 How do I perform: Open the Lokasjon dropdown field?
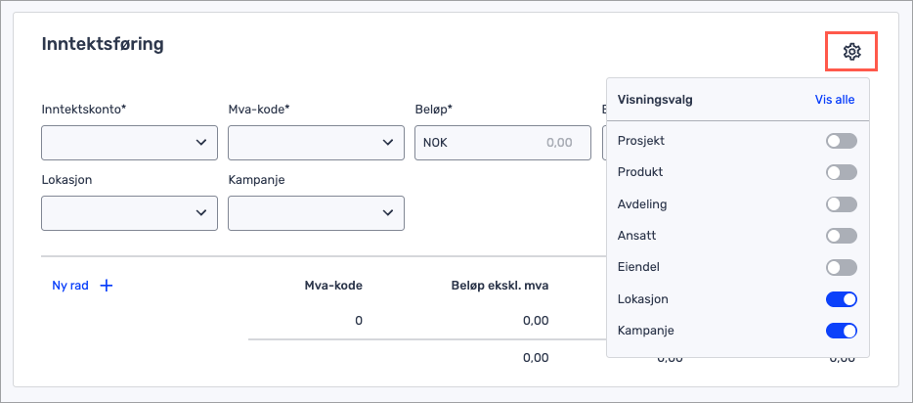pyautogui.click(x=129, y=213)
